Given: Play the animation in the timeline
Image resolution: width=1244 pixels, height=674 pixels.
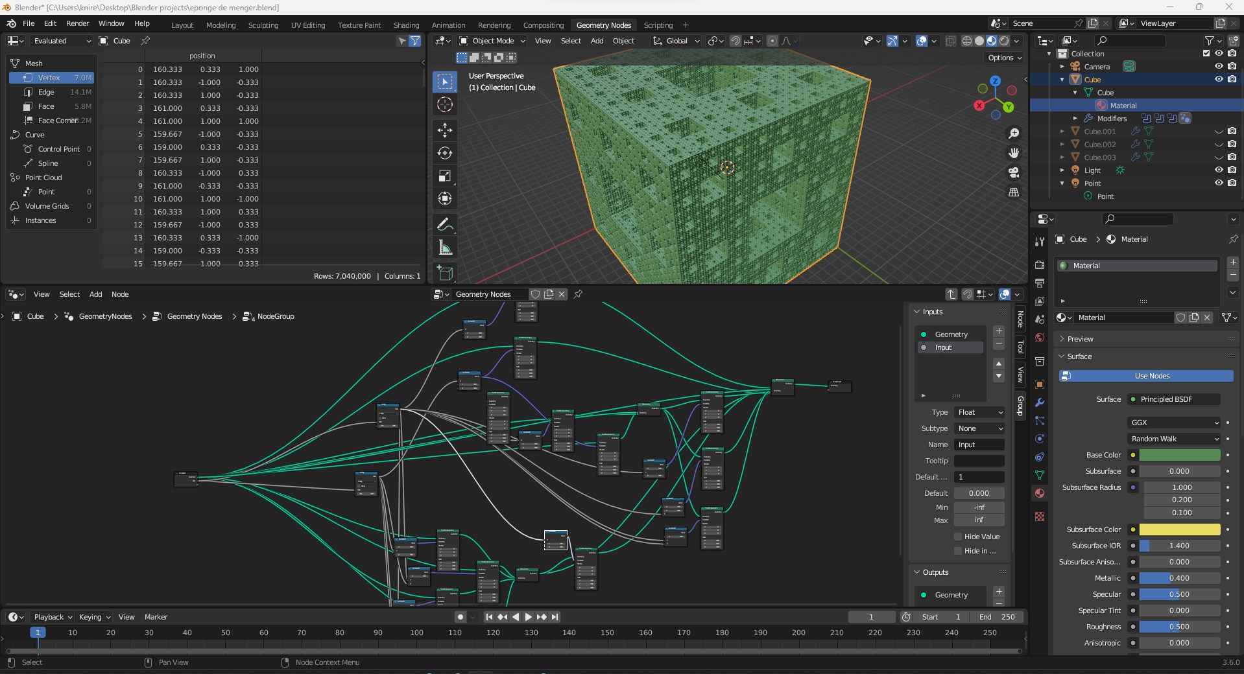Looking at the screenshot, I should [528, 617].
